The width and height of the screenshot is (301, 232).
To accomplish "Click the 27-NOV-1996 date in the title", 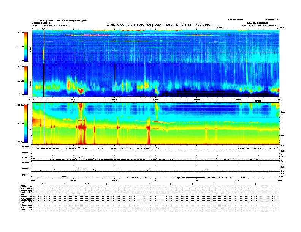I will click(181, 25).
